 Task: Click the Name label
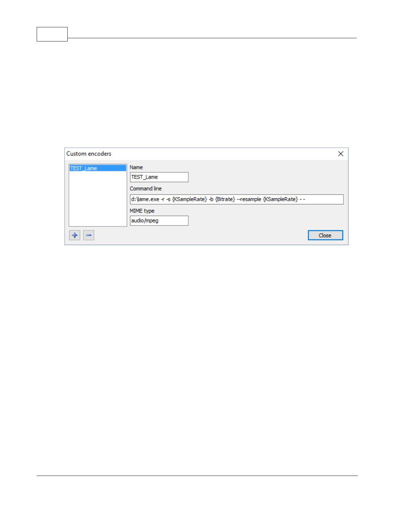coord(136,167)
